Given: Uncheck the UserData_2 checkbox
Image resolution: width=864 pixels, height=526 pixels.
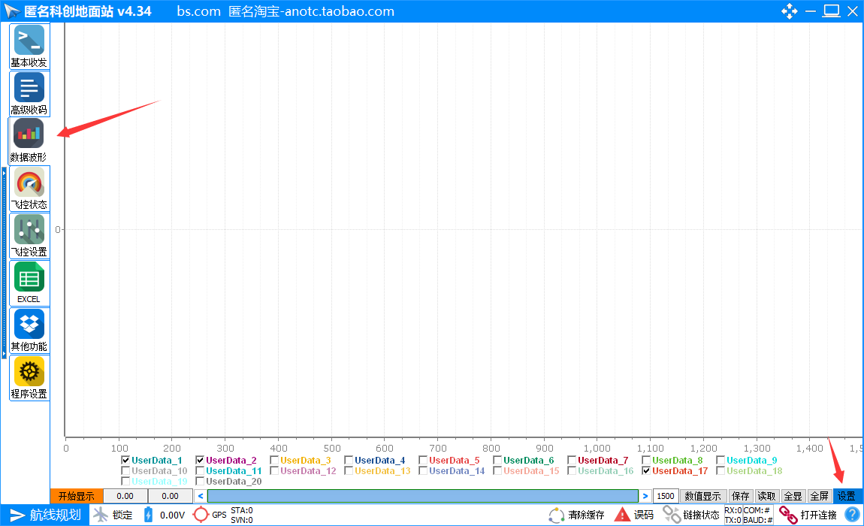Looking at the screenshot, I should tap(200, 460).
